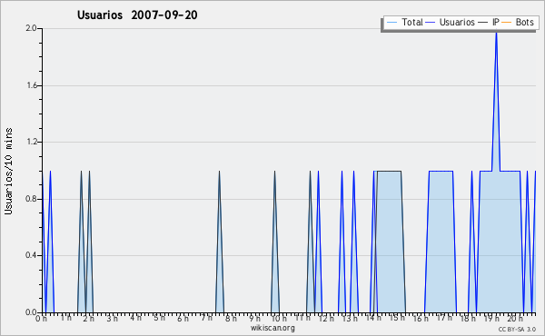Click the '19 h' x-axis label

(491, 318)
